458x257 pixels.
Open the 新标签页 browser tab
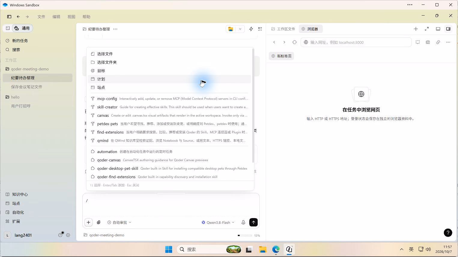pyautogui.click(x=281, y=56)
